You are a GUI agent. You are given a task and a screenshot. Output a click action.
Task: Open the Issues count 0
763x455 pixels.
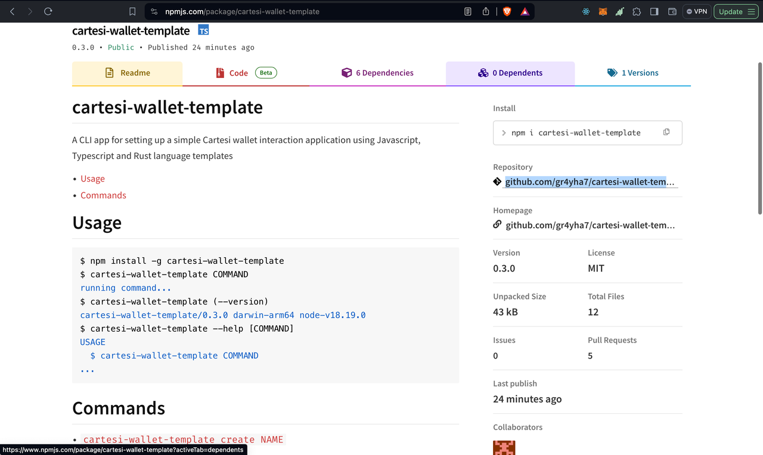[495, 356]
